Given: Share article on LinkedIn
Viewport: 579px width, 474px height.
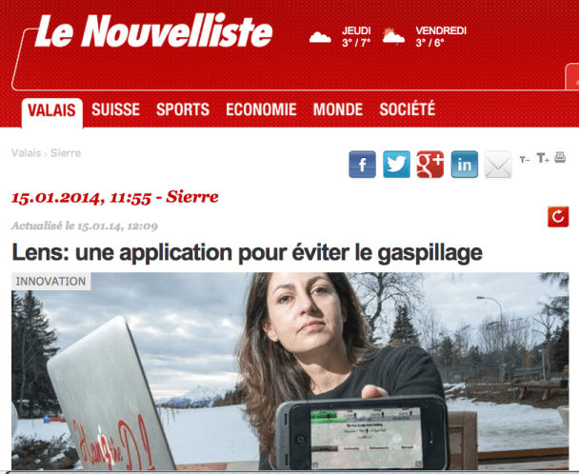Looking at the screenshot, I should [464, 165].
